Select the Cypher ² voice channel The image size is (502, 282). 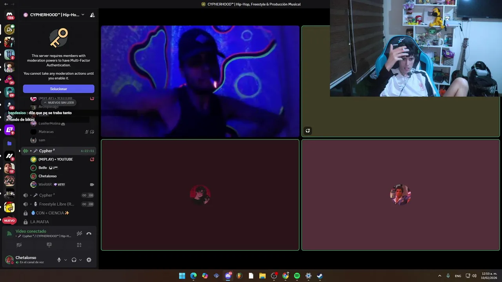[x=58, y=151]
